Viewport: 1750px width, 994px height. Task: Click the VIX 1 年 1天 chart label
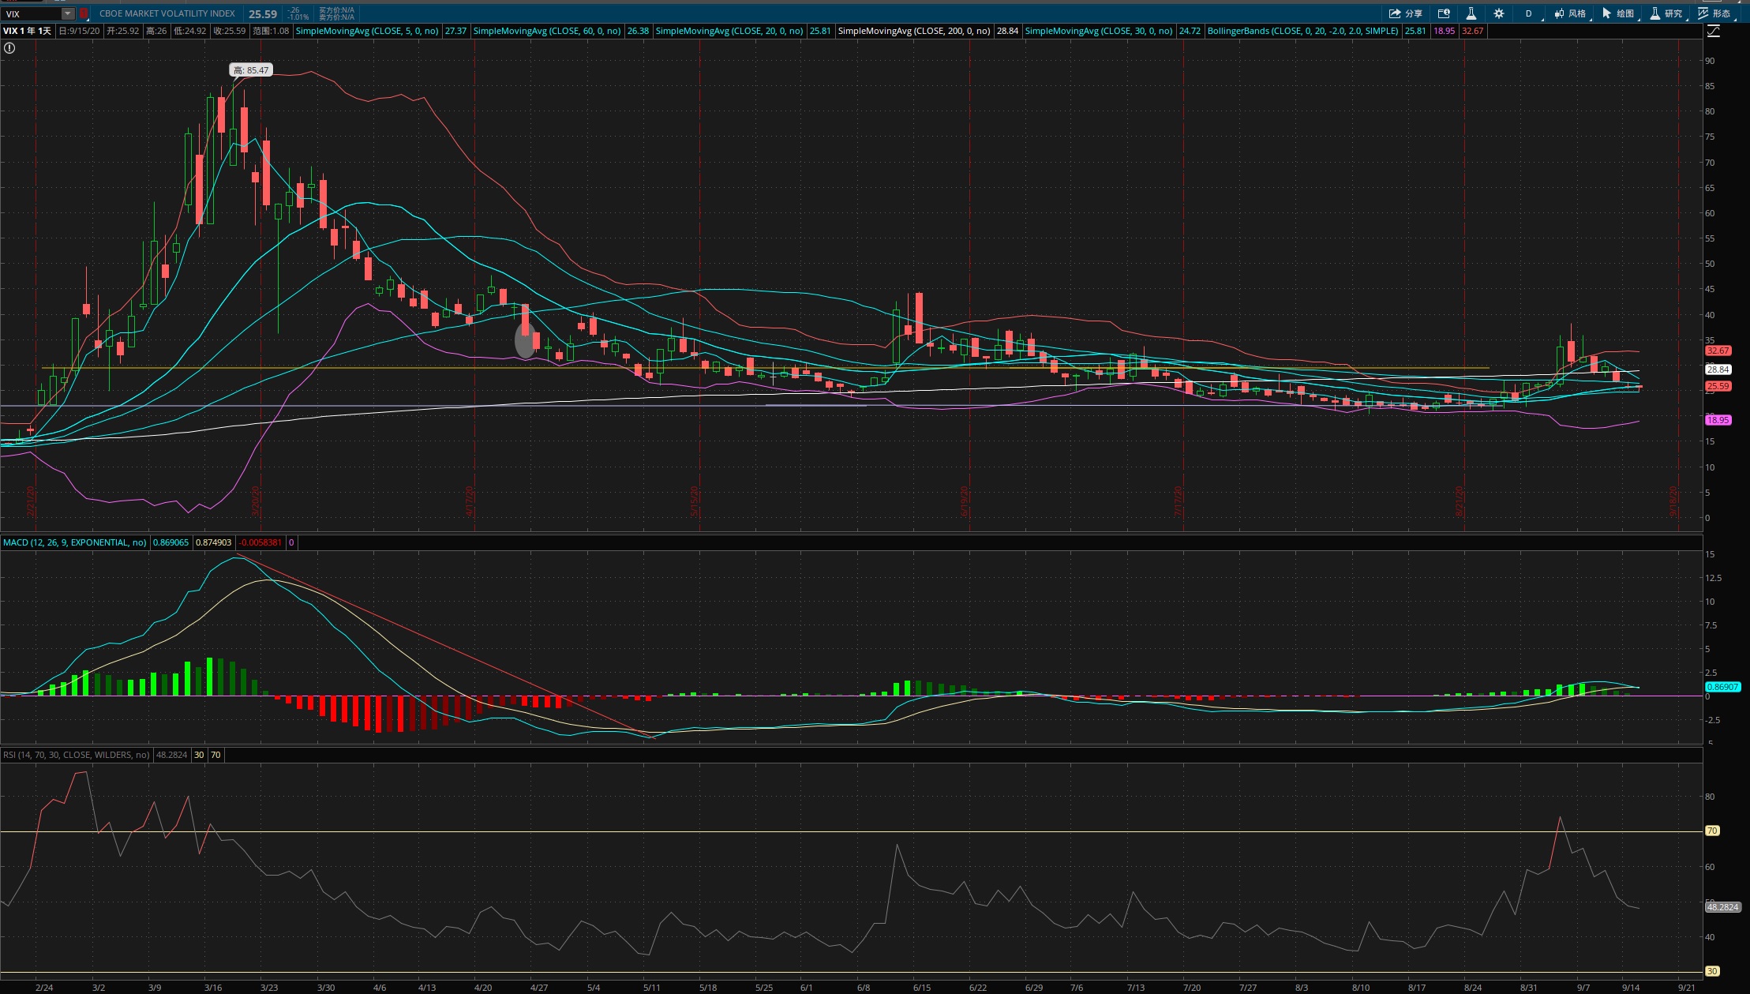(27, 31)
